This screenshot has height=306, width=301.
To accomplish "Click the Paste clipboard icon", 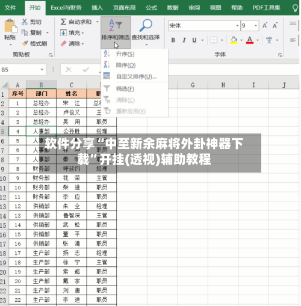I will [x=10, y=26].
